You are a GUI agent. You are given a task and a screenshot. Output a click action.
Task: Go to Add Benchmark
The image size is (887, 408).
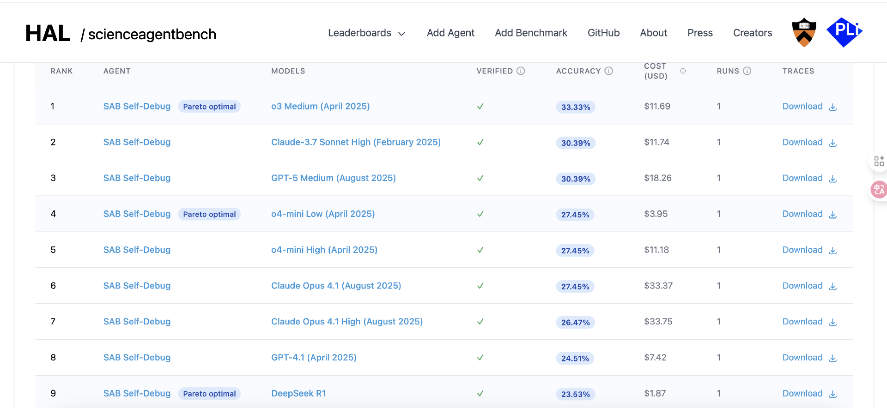tap(531, 33)
